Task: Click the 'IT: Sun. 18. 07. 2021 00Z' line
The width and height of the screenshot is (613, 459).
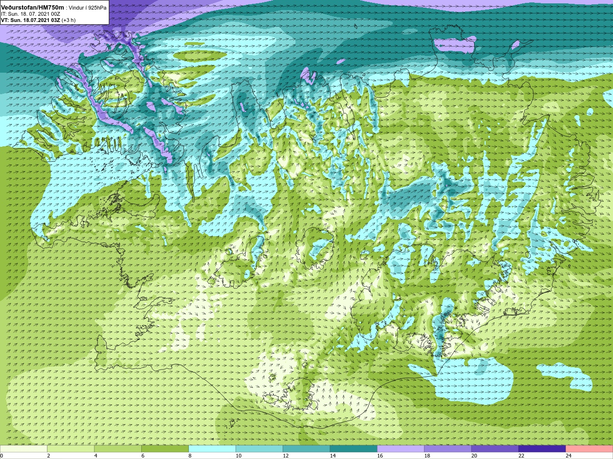Action: [x=31, y=14]
